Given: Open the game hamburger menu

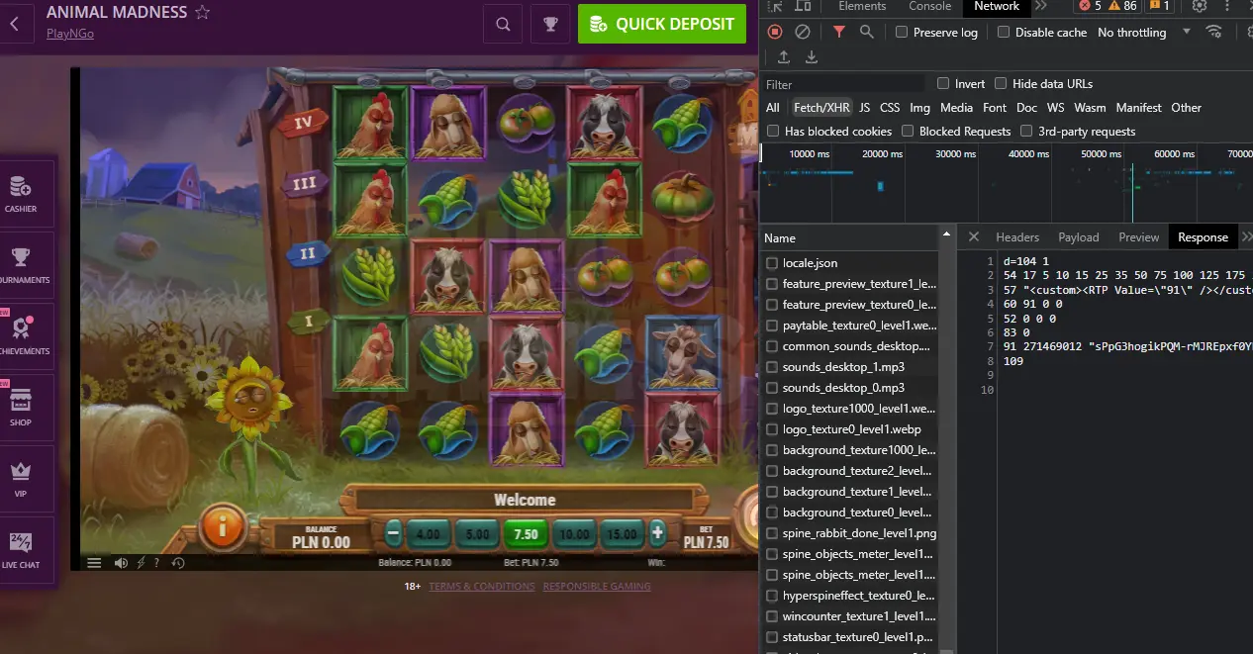Looking at the screenshot, I should [94, 563].
